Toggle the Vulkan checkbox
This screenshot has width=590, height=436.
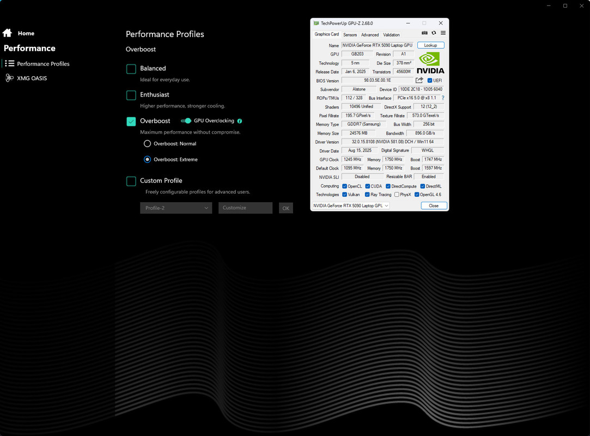pos(344,195)
